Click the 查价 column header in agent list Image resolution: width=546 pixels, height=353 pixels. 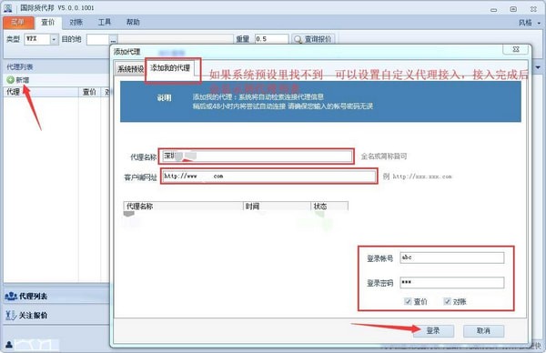tap(89, 92)
